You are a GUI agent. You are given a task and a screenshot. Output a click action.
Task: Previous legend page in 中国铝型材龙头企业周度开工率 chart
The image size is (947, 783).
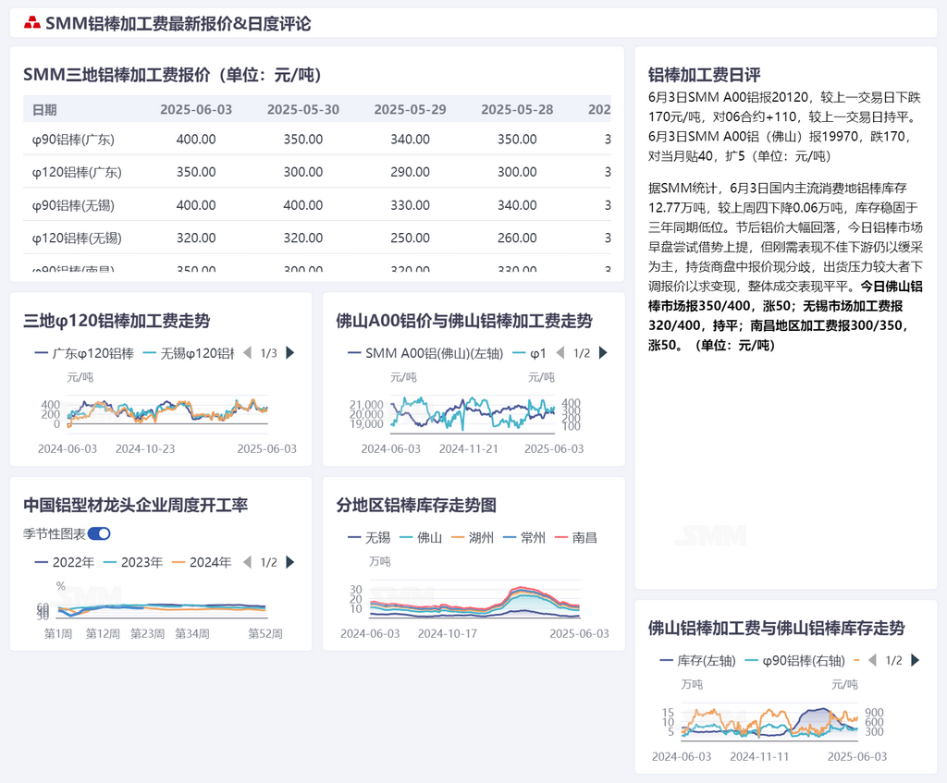coord(247,562)
